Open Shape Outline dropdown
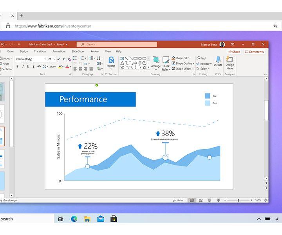The image size is (282, 235). pos(183,63)
